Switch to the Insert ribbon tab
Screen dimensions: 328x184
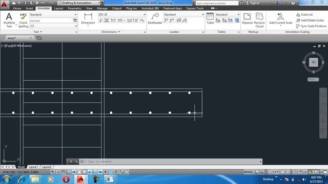tap(29, 8)
